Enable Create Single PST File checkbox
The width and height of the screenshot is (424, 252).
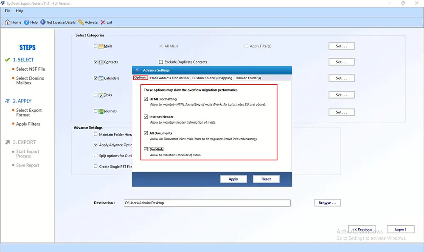[95, 166]
